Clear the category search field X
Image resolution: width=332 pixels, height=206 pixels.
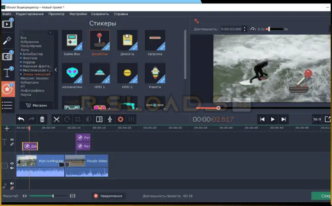point(50,32)
